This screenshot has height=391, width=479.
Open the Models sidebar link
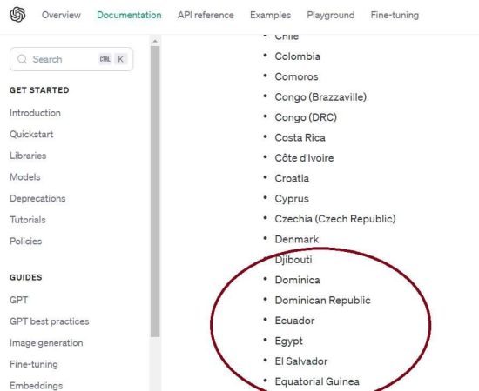25,176
